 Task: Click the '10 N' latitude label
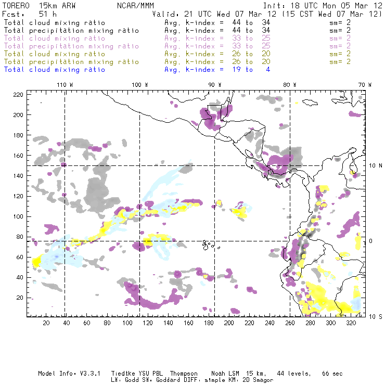376,166
